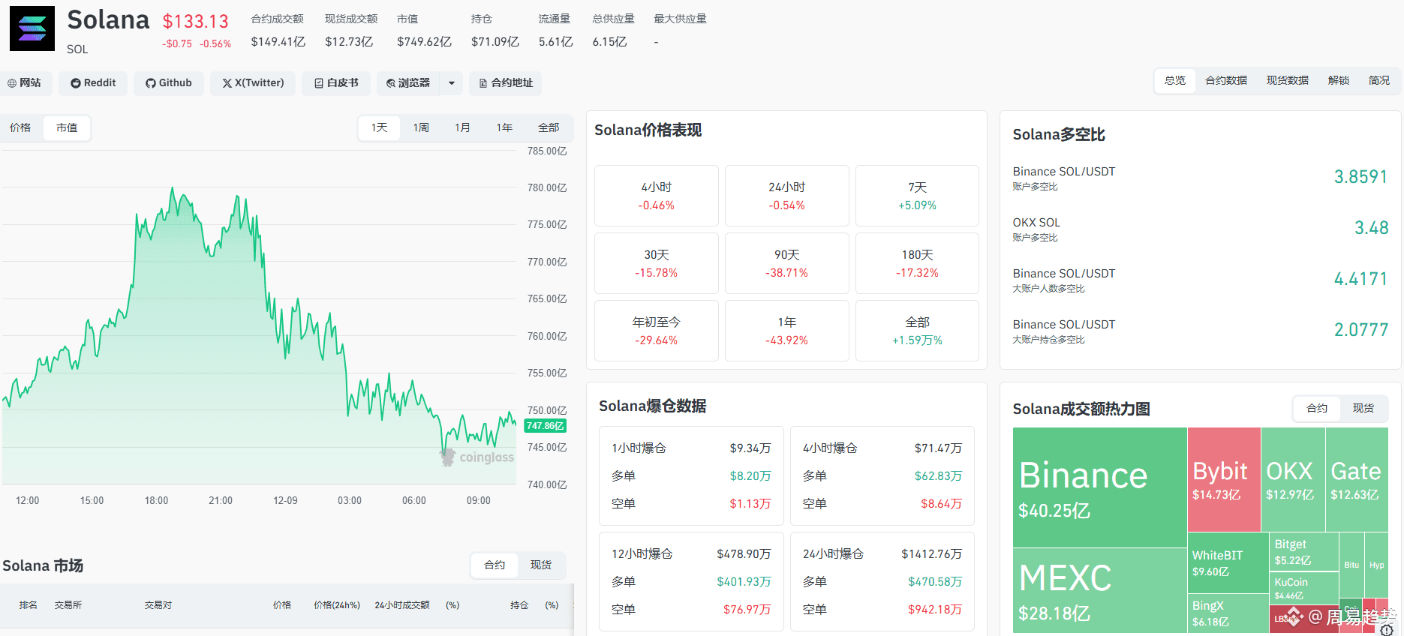The width and height of the screenshot is (1404, 636).
Task: Click the 3.8591 long-short ratio value
Action: pos(1360,177)
